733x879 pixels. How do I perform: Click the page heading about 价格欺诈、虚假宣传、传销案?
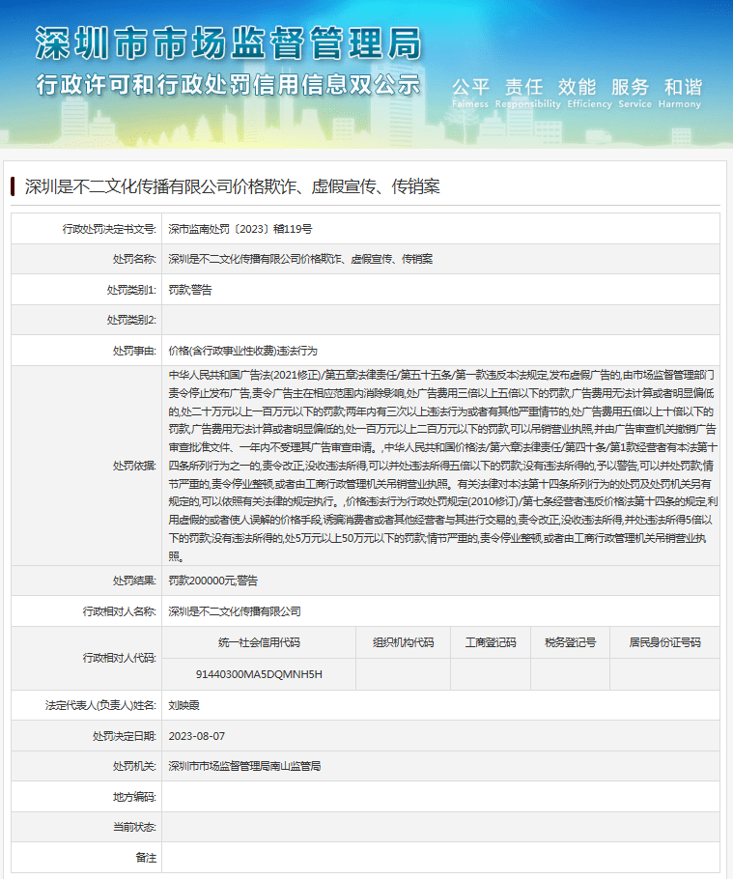tap(232, 186)
